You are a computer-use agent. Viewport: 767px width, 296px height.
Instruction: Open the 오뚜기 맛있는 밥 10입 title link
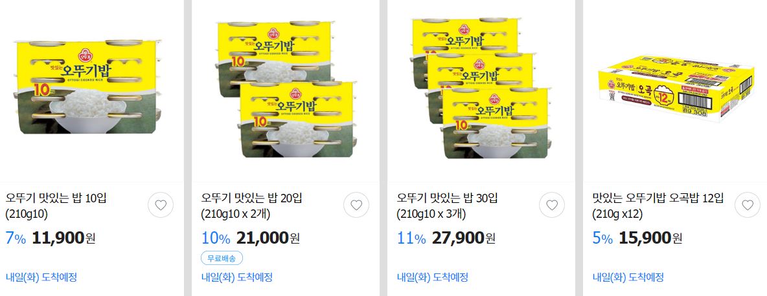point(56,206)
